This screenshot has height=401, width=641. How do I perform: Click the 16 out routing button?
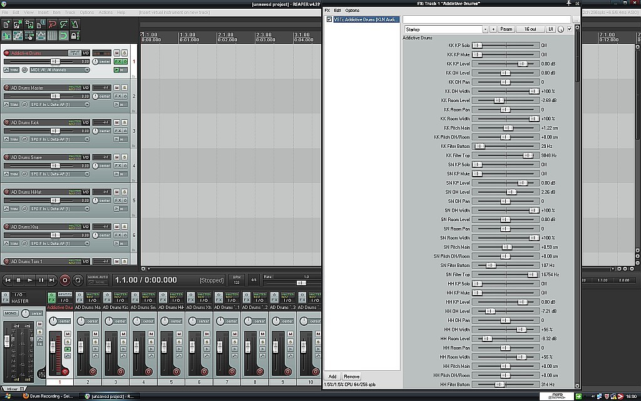530,29
